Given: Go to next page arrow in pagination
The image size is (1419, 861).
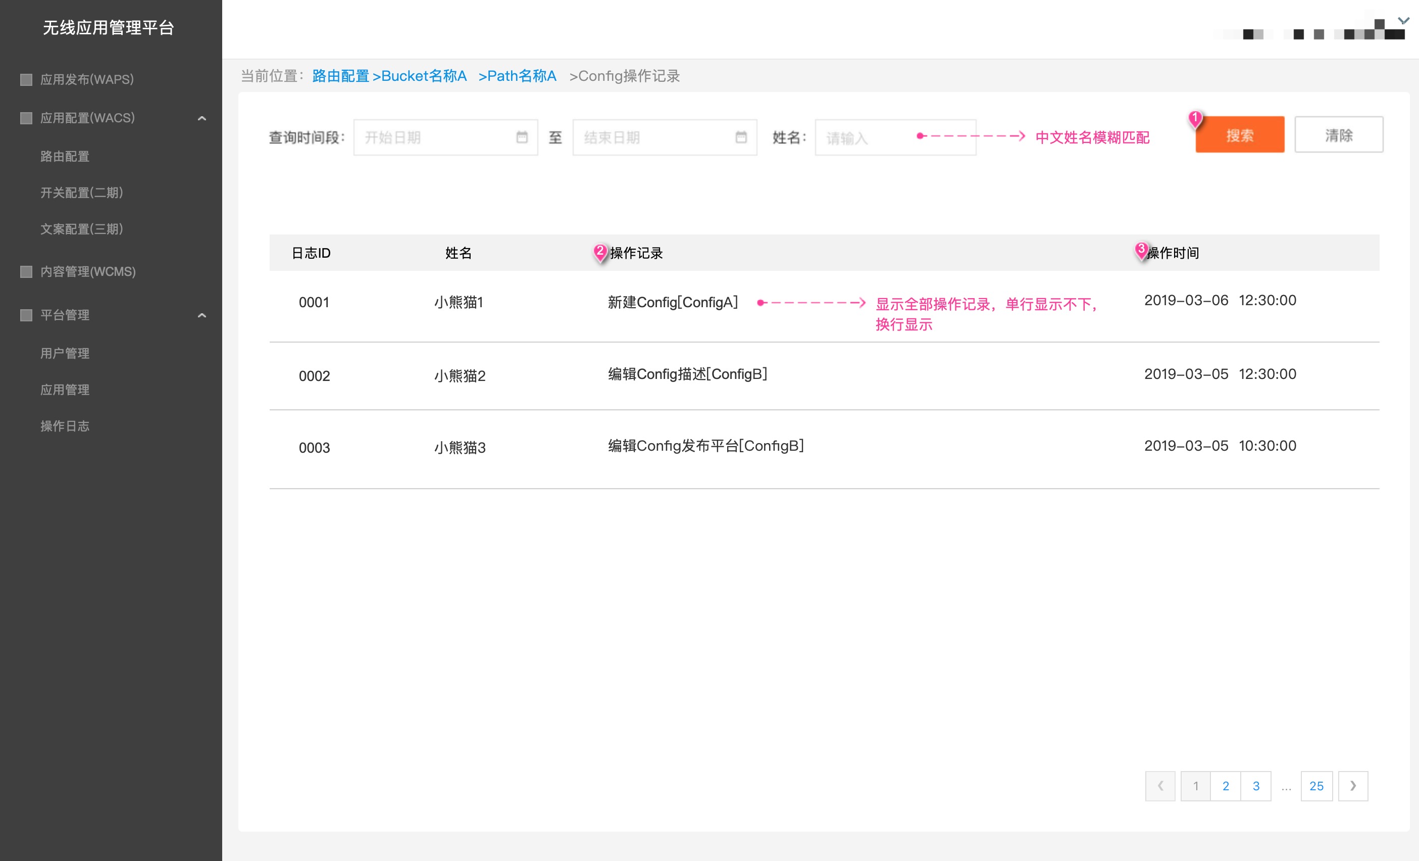Looking at the screenshot, I should pyautogui.click(x=1353, y=786).
